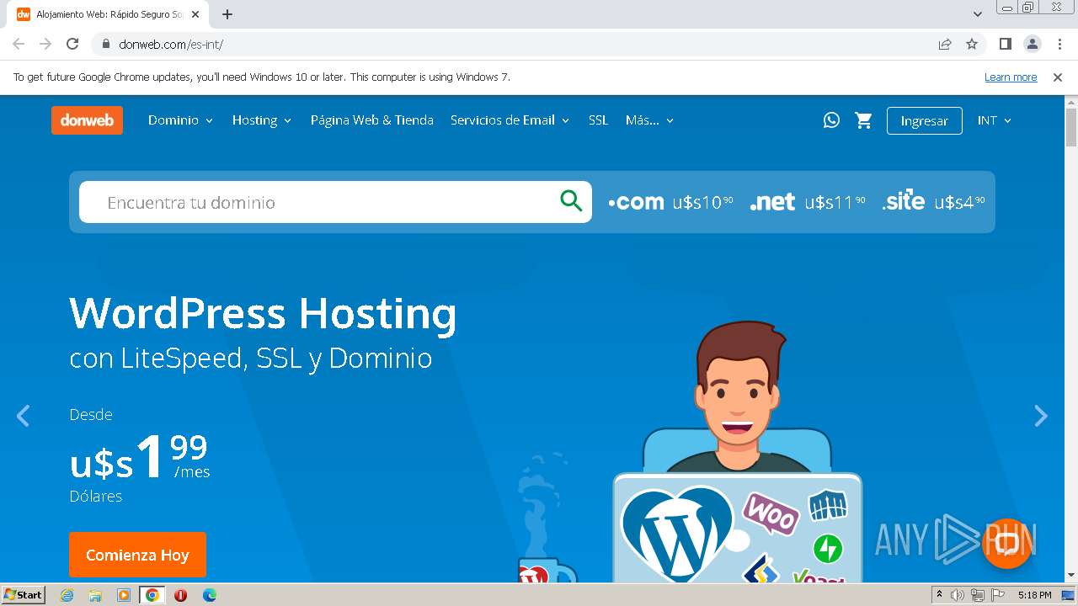Select the .site u$s4.90 offer

point(933,202)
